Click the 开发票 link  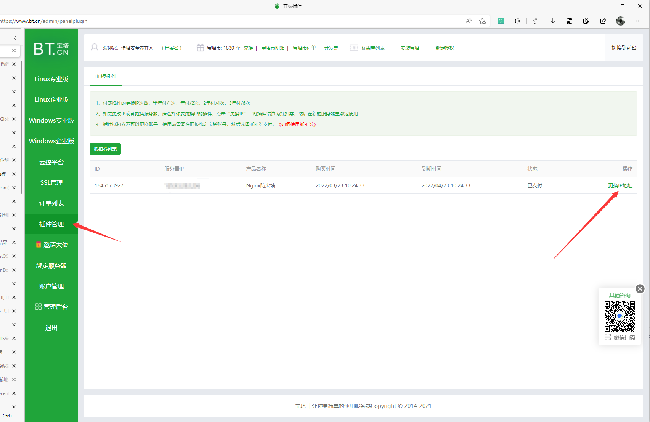click(331, 48)
